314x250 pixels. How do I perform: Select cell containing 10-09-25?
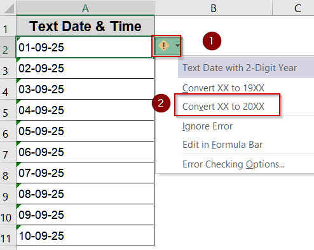pyautogui.click(x=85, y=235)
